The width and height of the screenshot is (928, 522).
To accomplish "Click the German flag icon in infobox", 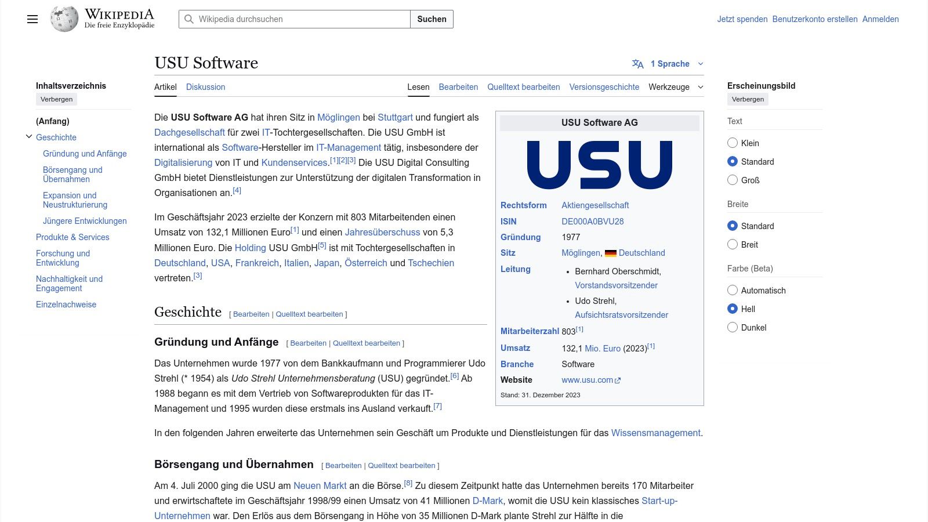I will click(610, 253).
